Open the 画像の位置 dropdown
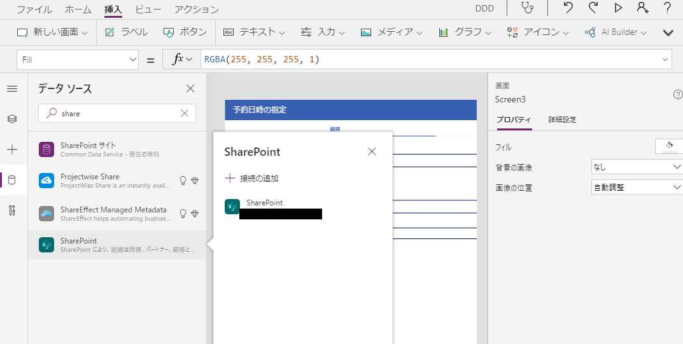Image resolution: width=683 pixels, height=344 pixels. [x=637, y=187]
